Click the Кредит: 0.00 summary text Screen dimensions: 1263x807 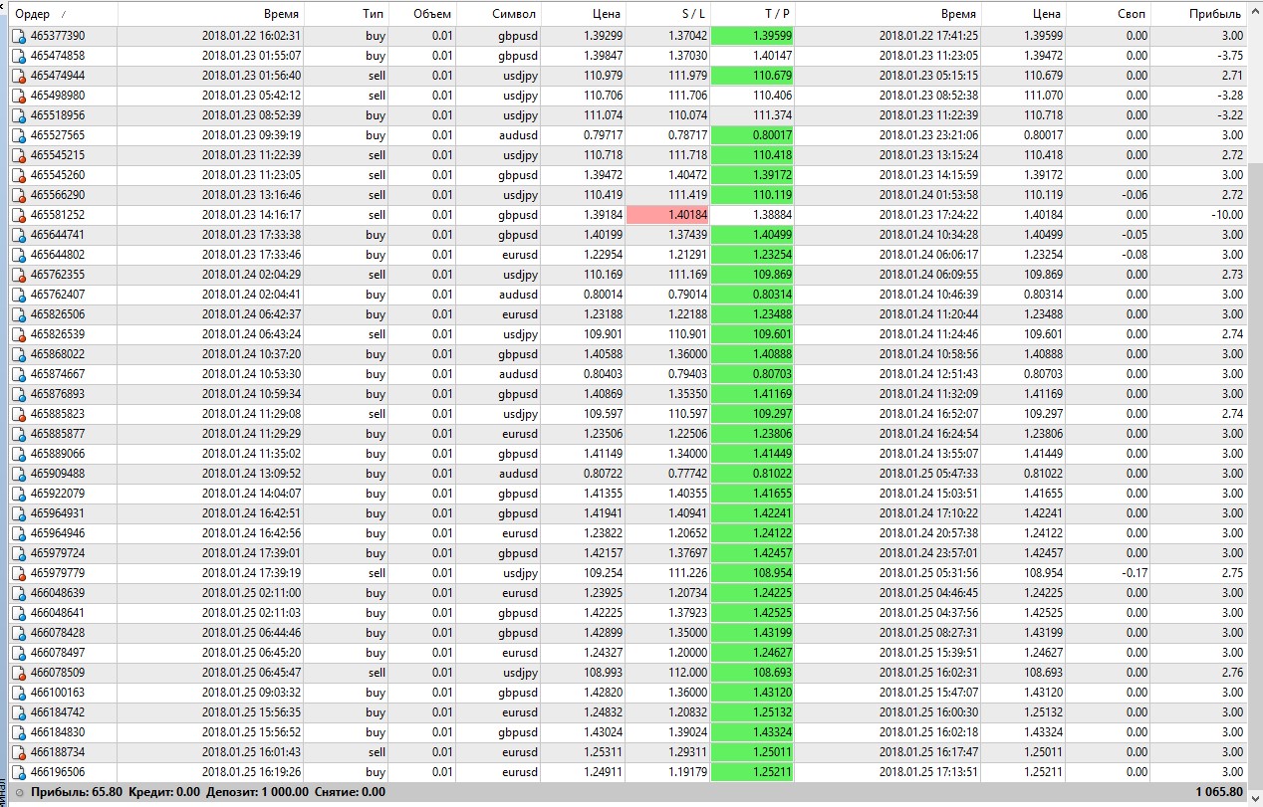[164, 793]
